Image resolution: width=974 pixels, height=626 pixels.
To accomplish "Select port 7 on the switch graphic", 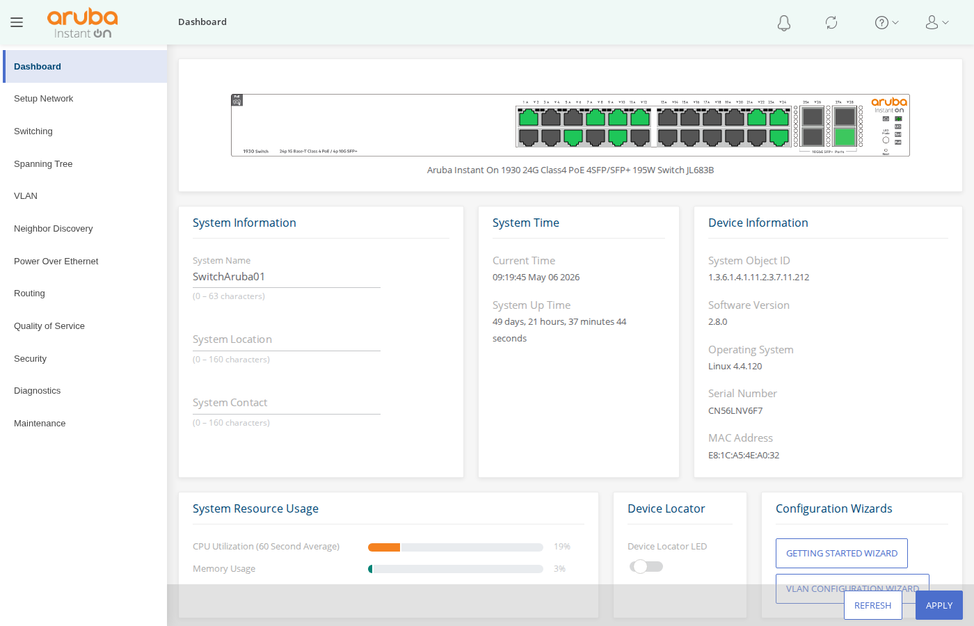I will coord(596,117).
